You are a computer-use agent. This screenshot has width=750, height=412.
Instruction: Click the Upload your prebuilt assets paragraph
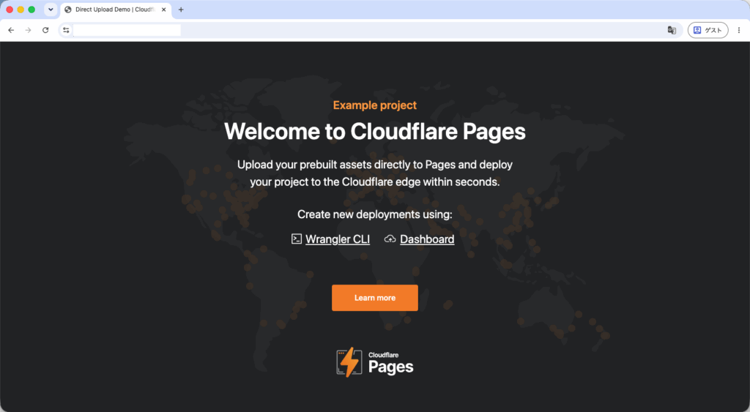pos(375,173)
